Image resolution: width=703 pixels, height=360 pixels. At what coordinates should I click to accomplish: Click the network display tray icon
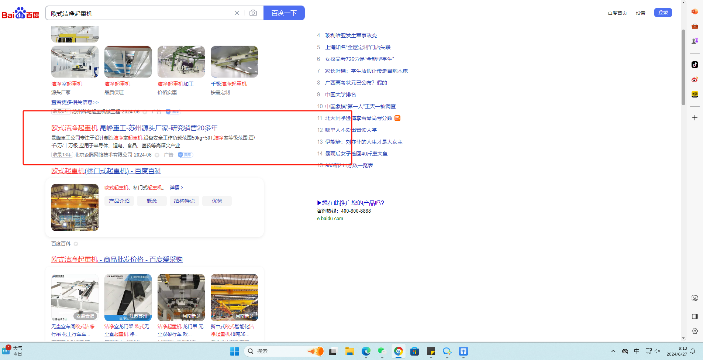point(648,351)
